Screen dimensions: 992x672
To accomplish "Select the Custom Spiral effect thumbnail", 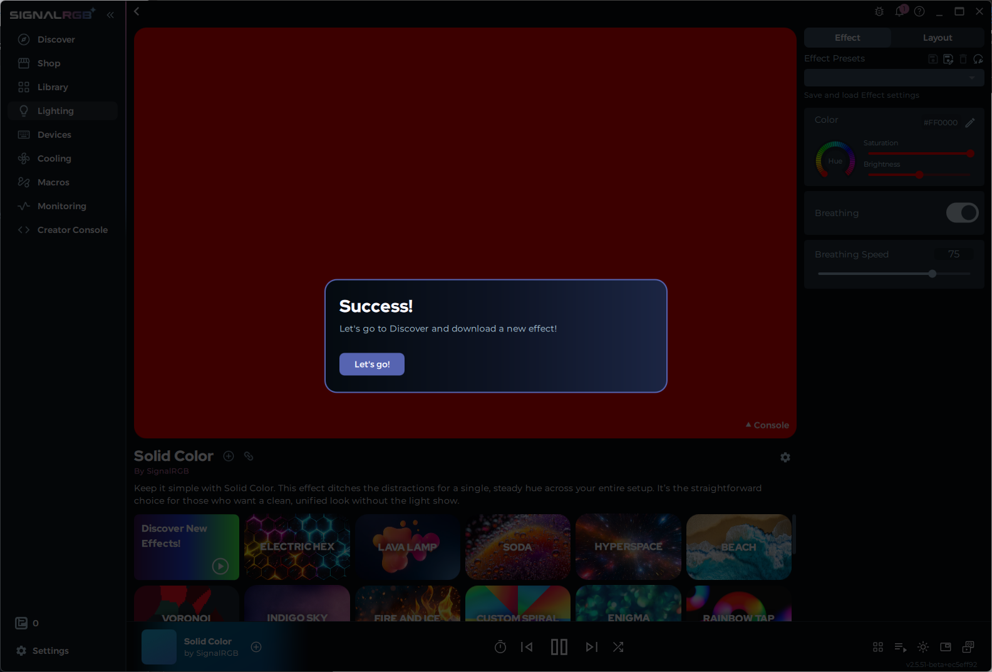I will [518, 604].
